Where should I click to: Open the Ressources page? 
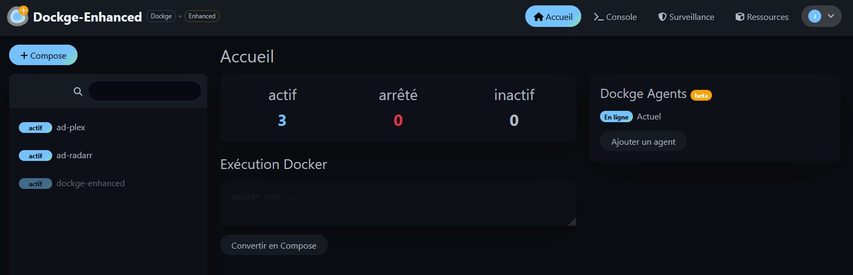click(762, 17)
